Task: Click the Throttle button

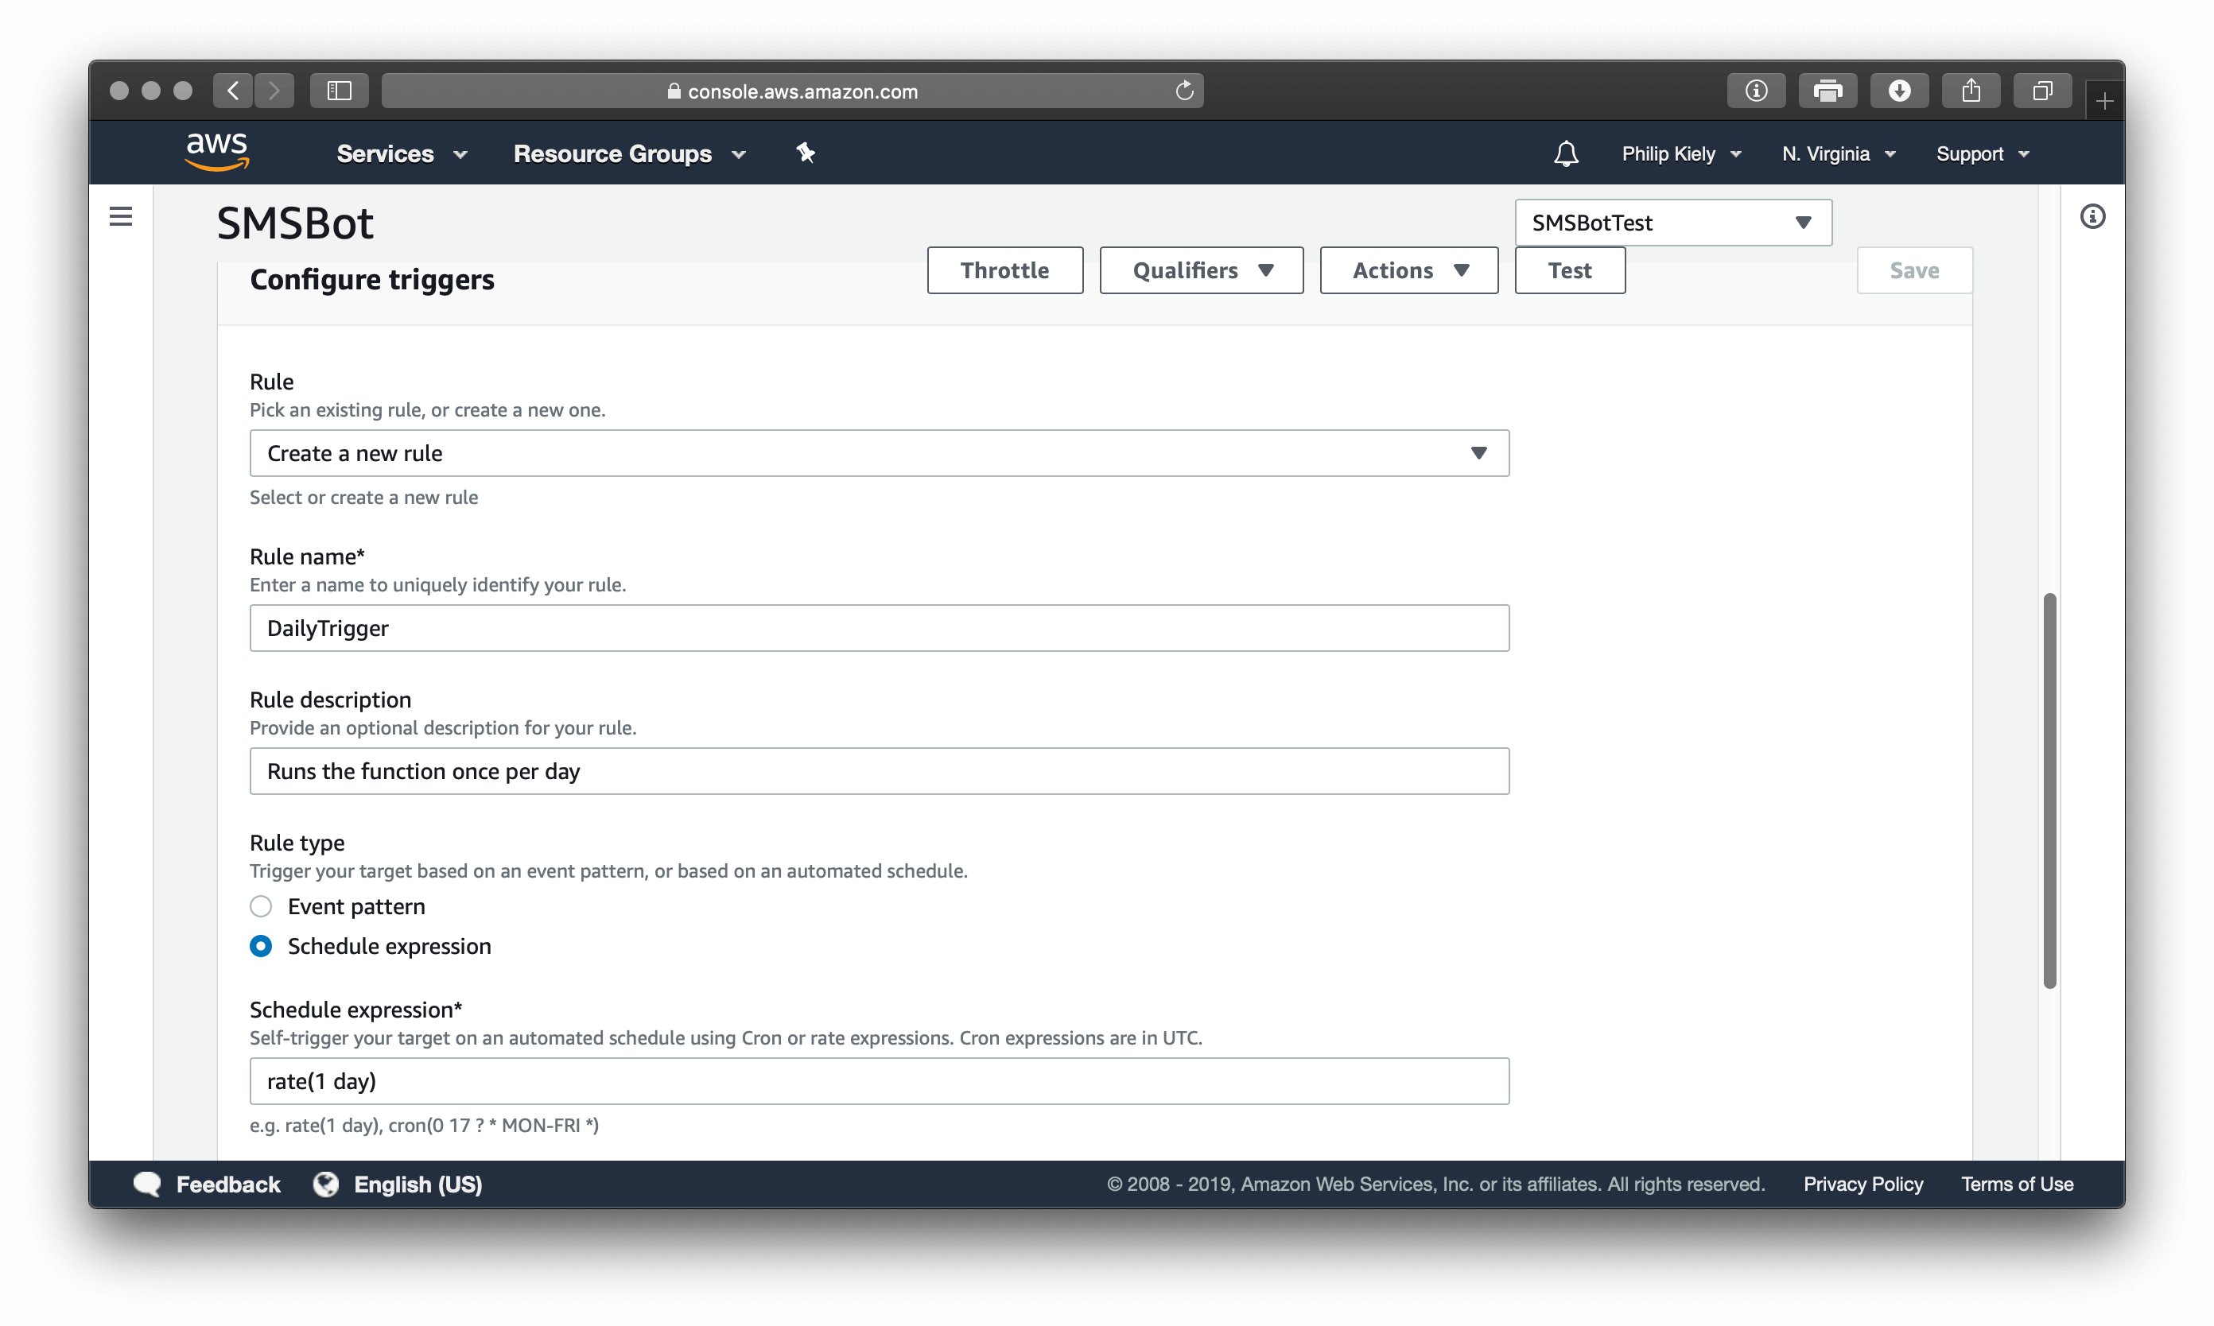Action: [1004, 269]
